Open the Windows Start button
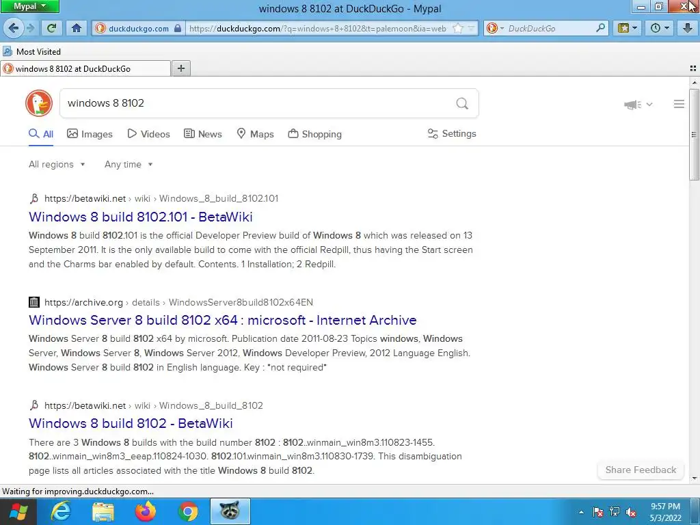 coord(18,512)
